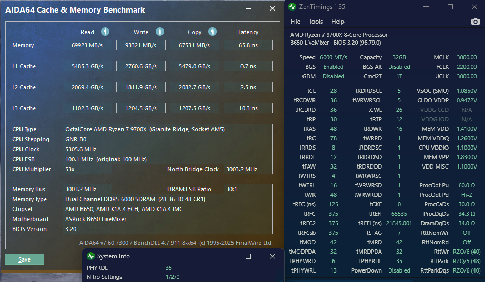Click the Chipset field AMD B650
485x282 pixels.
168,209
